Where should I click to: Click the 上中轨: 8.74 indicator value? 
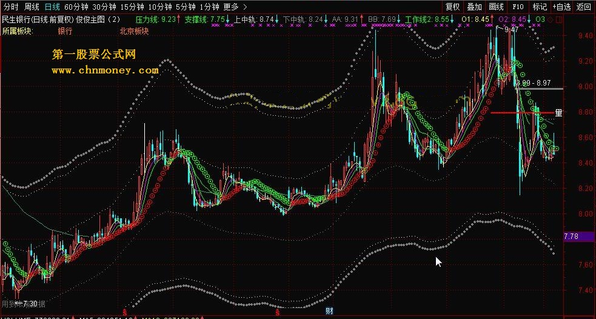254,19
